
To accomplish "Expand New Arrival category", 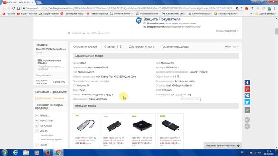I will pyautogui.click(x=37, y=120).
